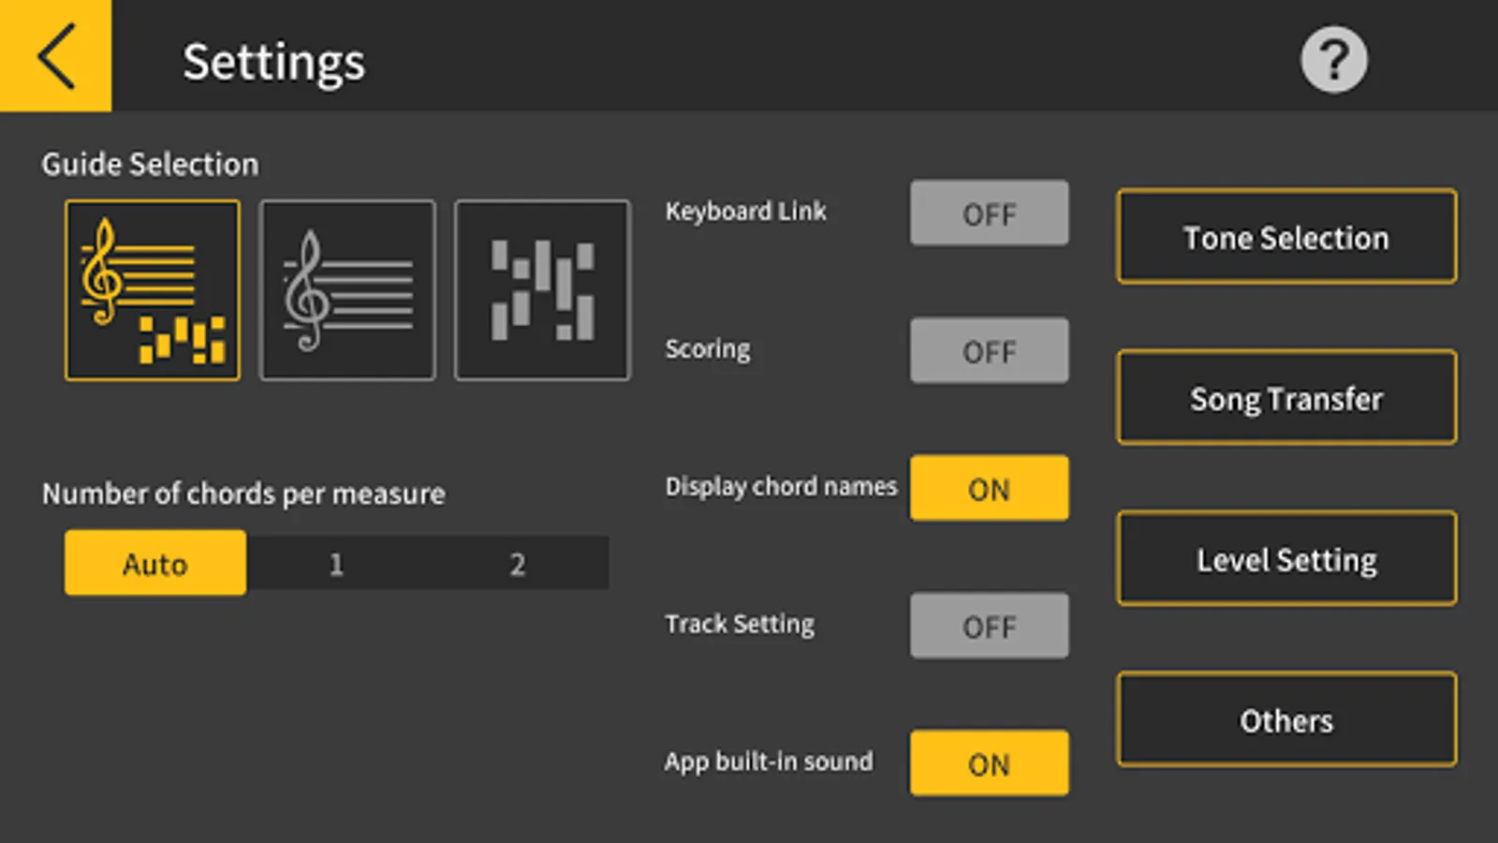Viewport: 1498px width, 843px height.
Task: Select score plus piano roll guide
Action: pos(153,290)
